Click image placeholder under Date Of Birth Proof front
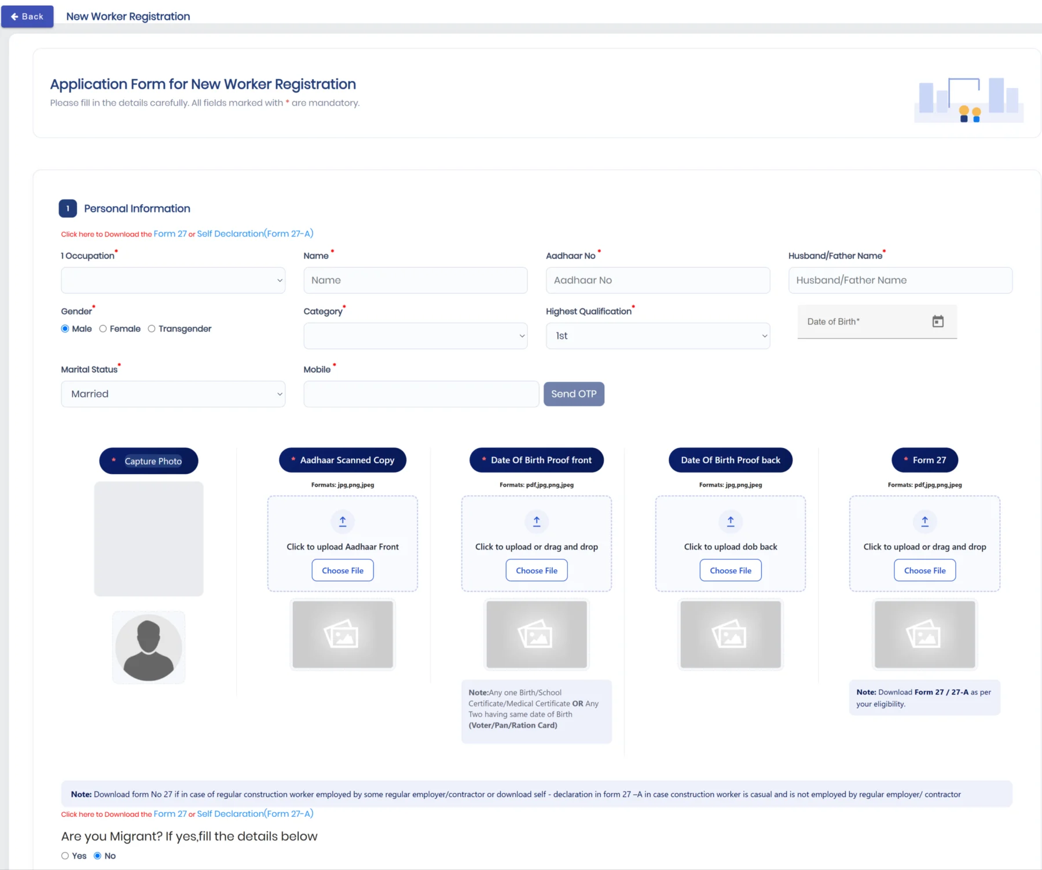The width and height of the screenshot is (1042, 870). 537,635
